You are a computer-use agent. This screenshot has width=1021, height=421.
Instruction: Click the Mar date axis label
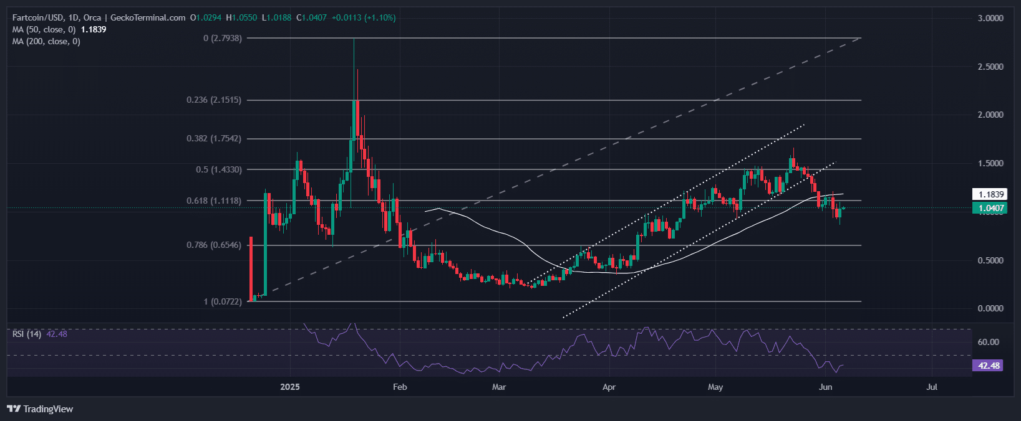tap(499, 387)
